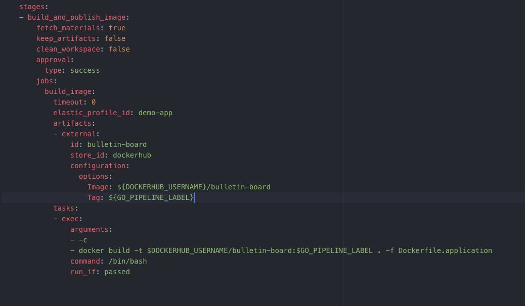The width and height of the screenshot is (525, 306).
Task: Click the 'build_image' job name
Action: pos(68,91)
